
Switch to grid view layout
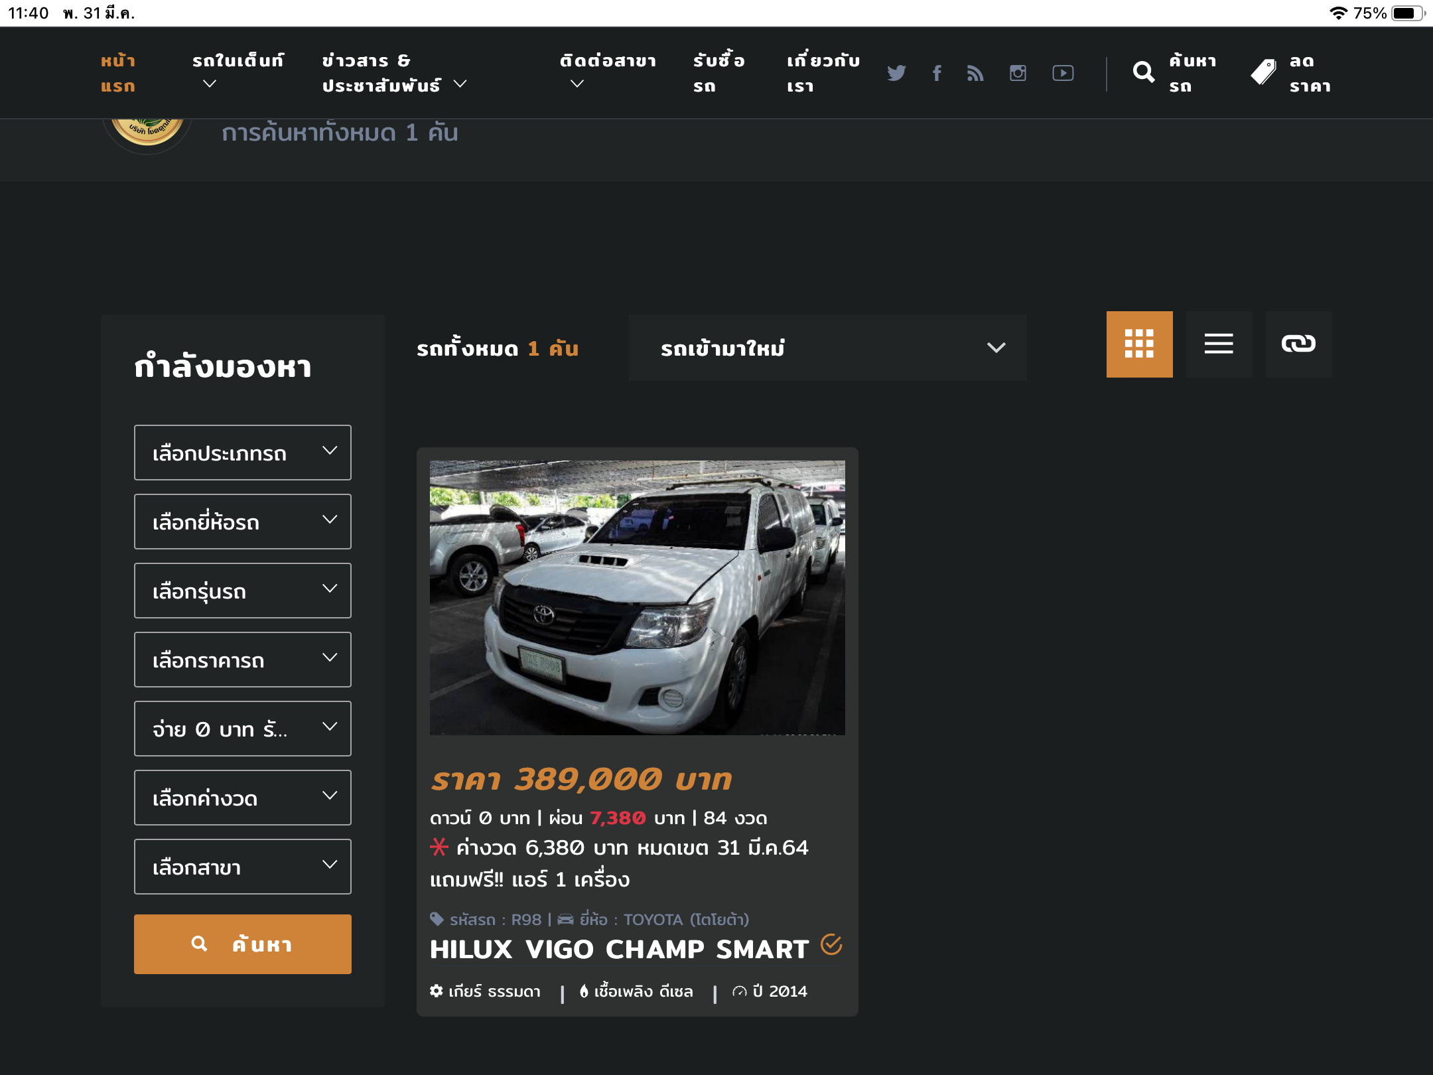point(1139,344)
